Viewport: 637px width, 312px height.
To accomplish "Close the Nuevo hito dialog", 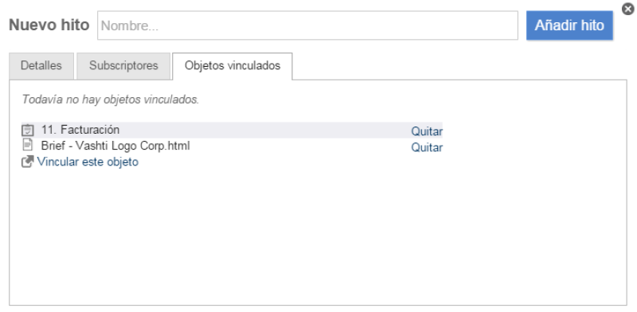I will (628, 9).
